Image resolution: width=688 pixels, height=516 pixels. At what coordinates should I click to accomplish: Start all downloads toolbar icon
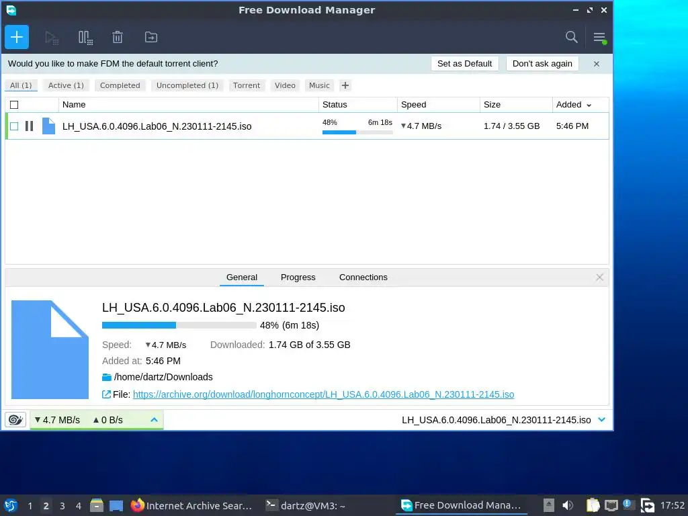click(52, 38)
